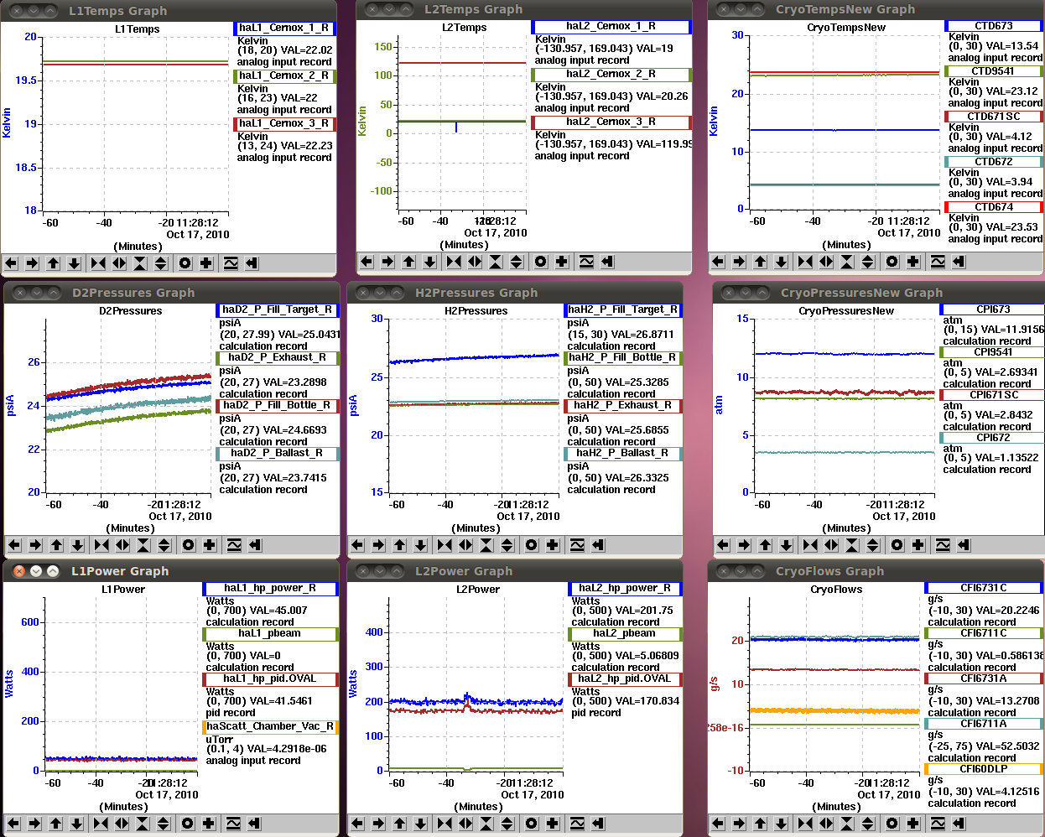The image size is (1045, 837).
Task: Arrow-to-bar icon in L1Power Graph toolbar
Action: click(254, 824)
